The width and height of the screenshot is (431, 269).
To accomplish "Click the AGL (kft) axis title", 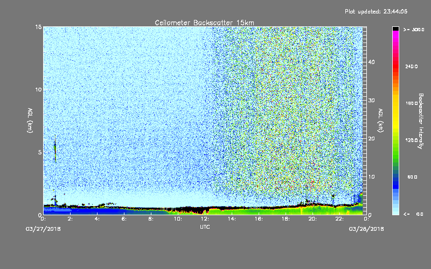I will [380, 120].
